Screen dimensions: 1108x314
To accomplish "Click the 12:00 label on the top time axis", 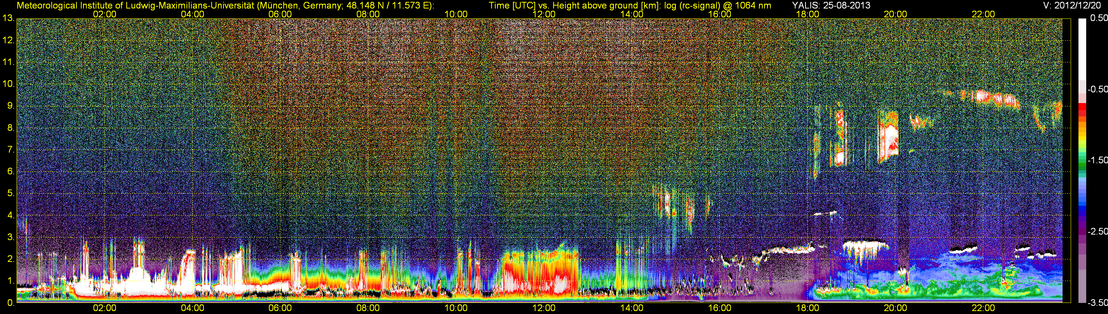I will [x=544, y=14].
